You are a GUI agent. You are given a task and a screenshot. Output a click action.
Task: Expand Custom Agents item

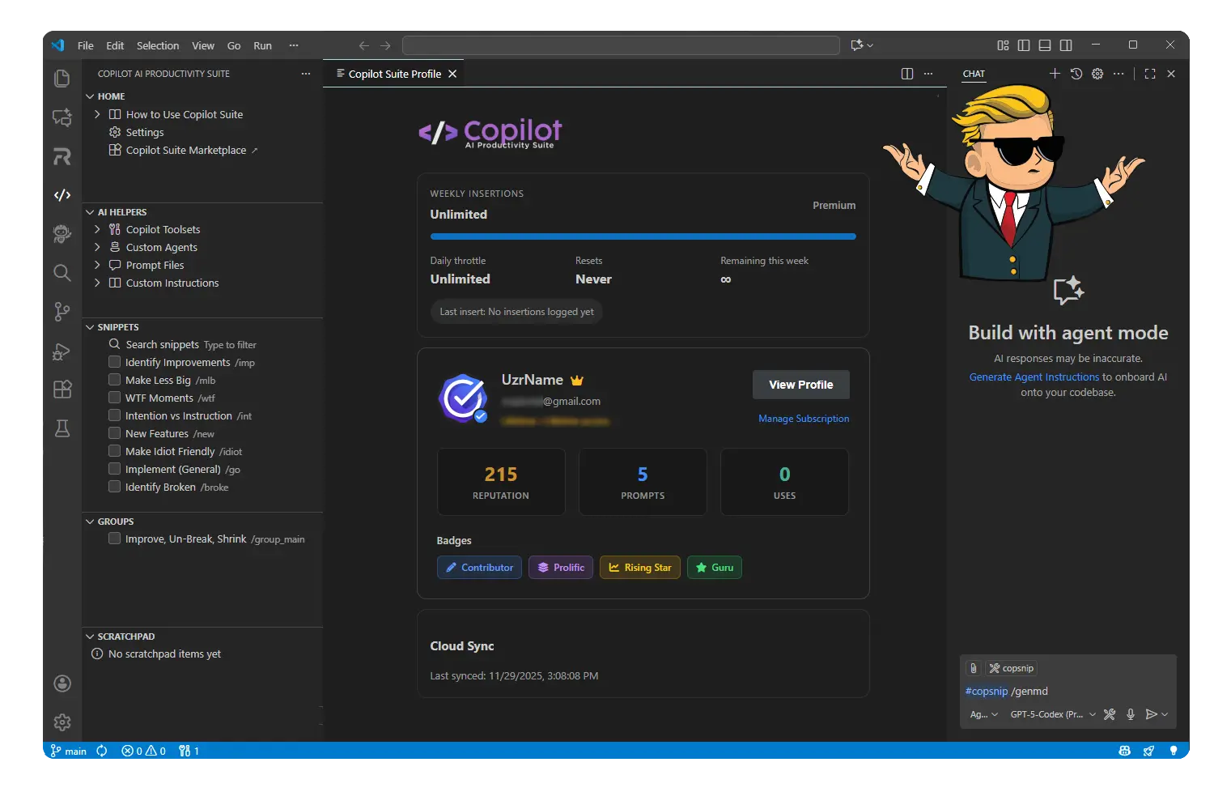[x=97, y=247]
